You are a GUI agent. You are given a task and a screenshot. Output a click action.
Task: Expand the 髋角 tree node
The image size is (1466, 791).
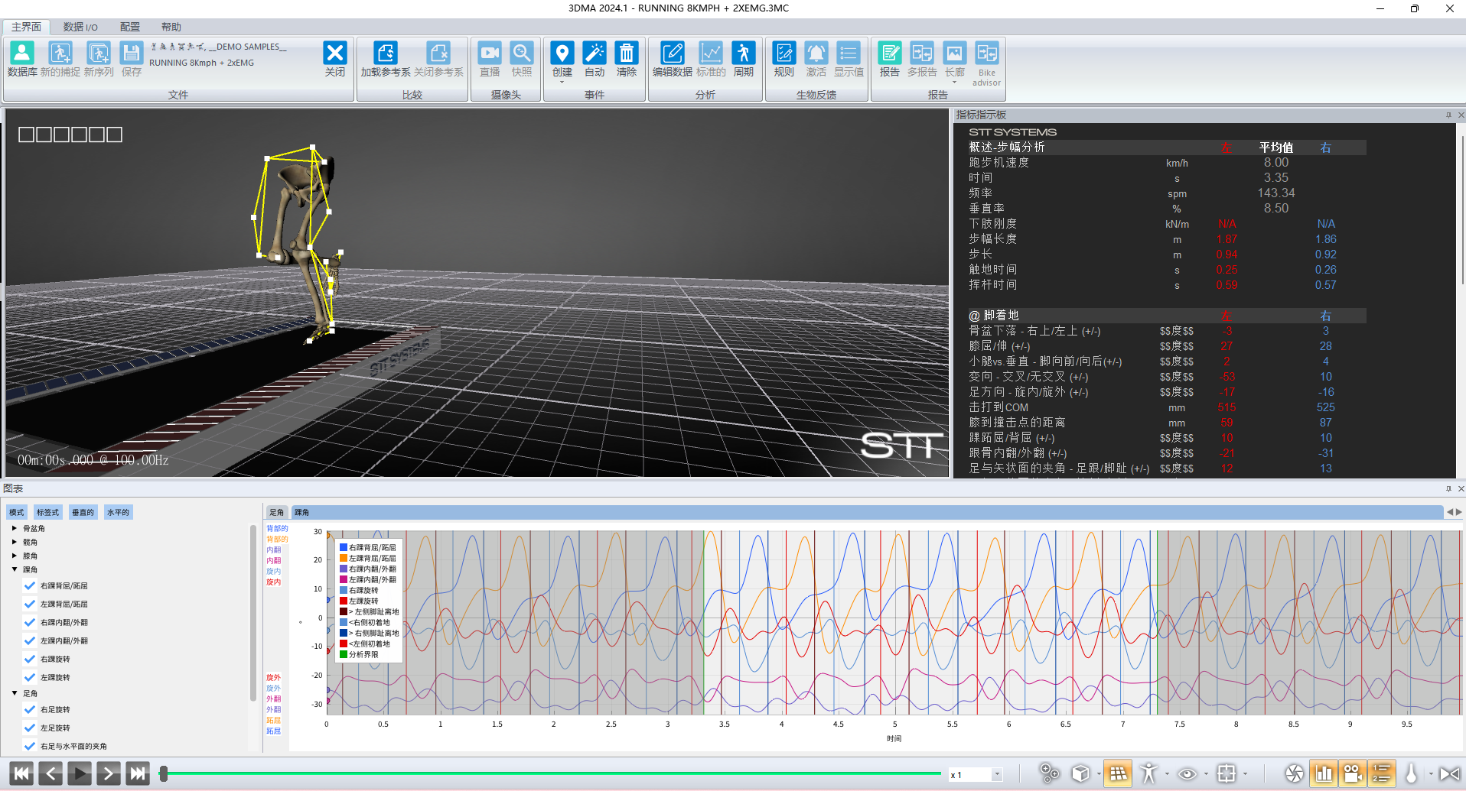click(x=15, y=542)
